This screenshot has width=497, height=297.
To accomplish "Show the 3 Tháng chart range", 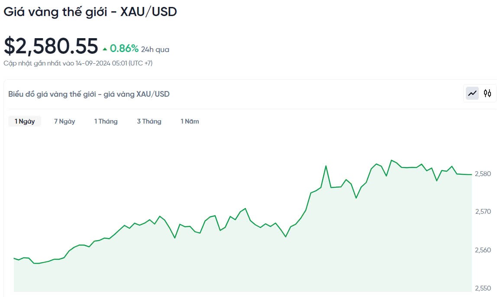I will click(149, 121).
